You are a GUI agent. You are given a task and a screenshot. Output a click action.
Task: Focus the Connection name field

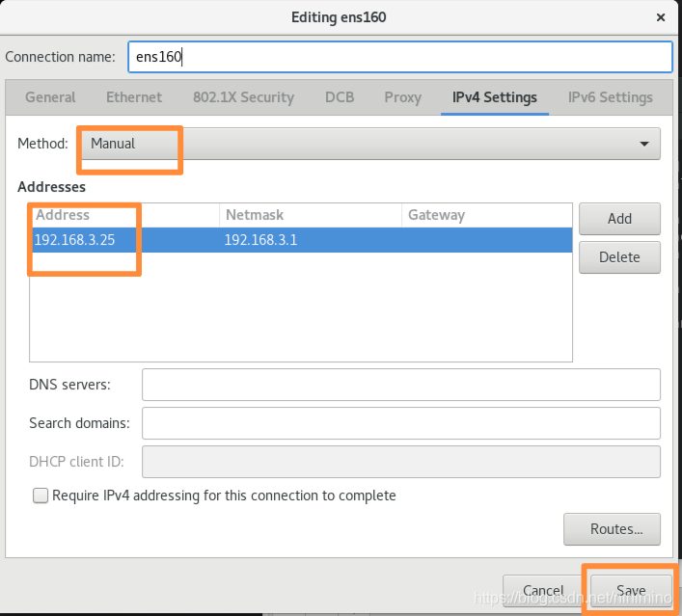click(399, 57)
